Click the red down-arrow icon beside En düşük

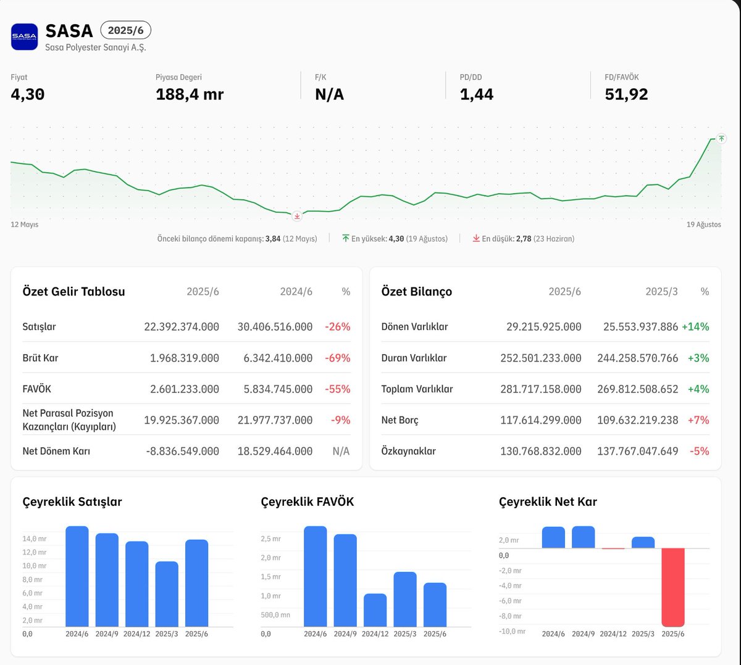[476, 239]
